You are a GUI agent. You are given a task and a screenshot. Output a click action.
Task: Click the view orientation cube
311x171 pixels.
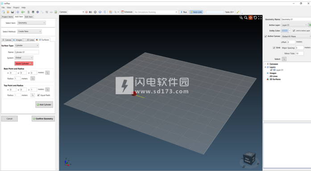coord(249,158)
